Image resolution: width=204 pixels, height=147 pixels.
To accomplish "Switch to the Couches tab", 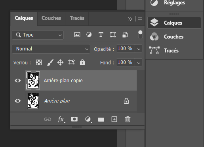I will [x=51, y=18].
